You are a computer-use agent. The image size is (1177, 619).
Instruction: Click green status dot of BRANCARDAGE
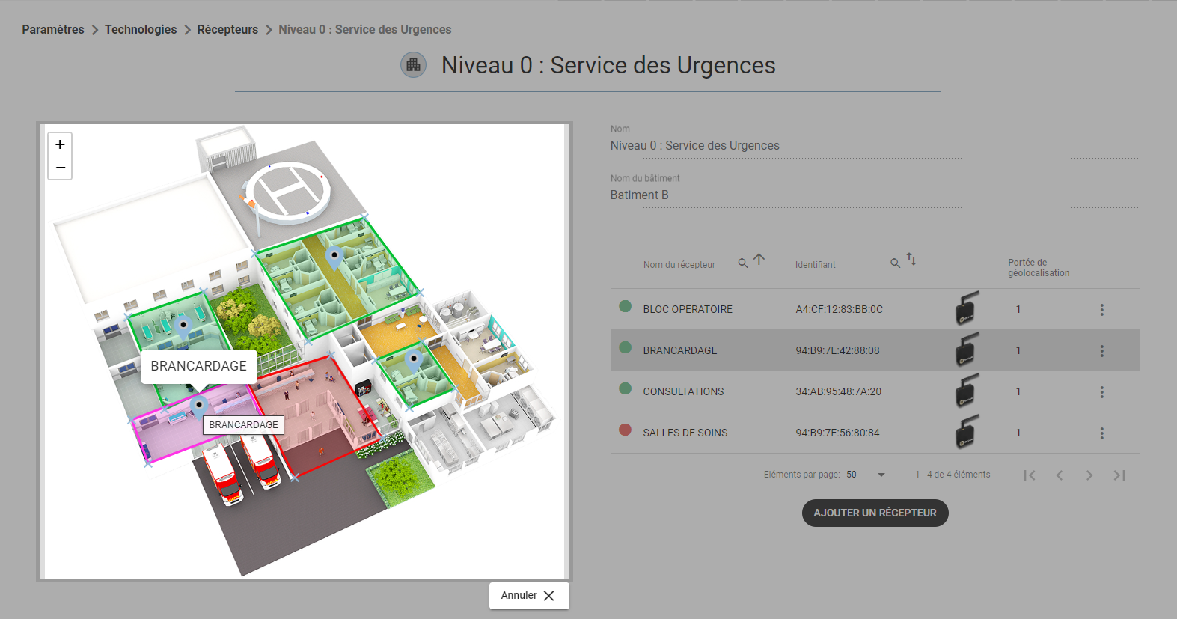626,347
